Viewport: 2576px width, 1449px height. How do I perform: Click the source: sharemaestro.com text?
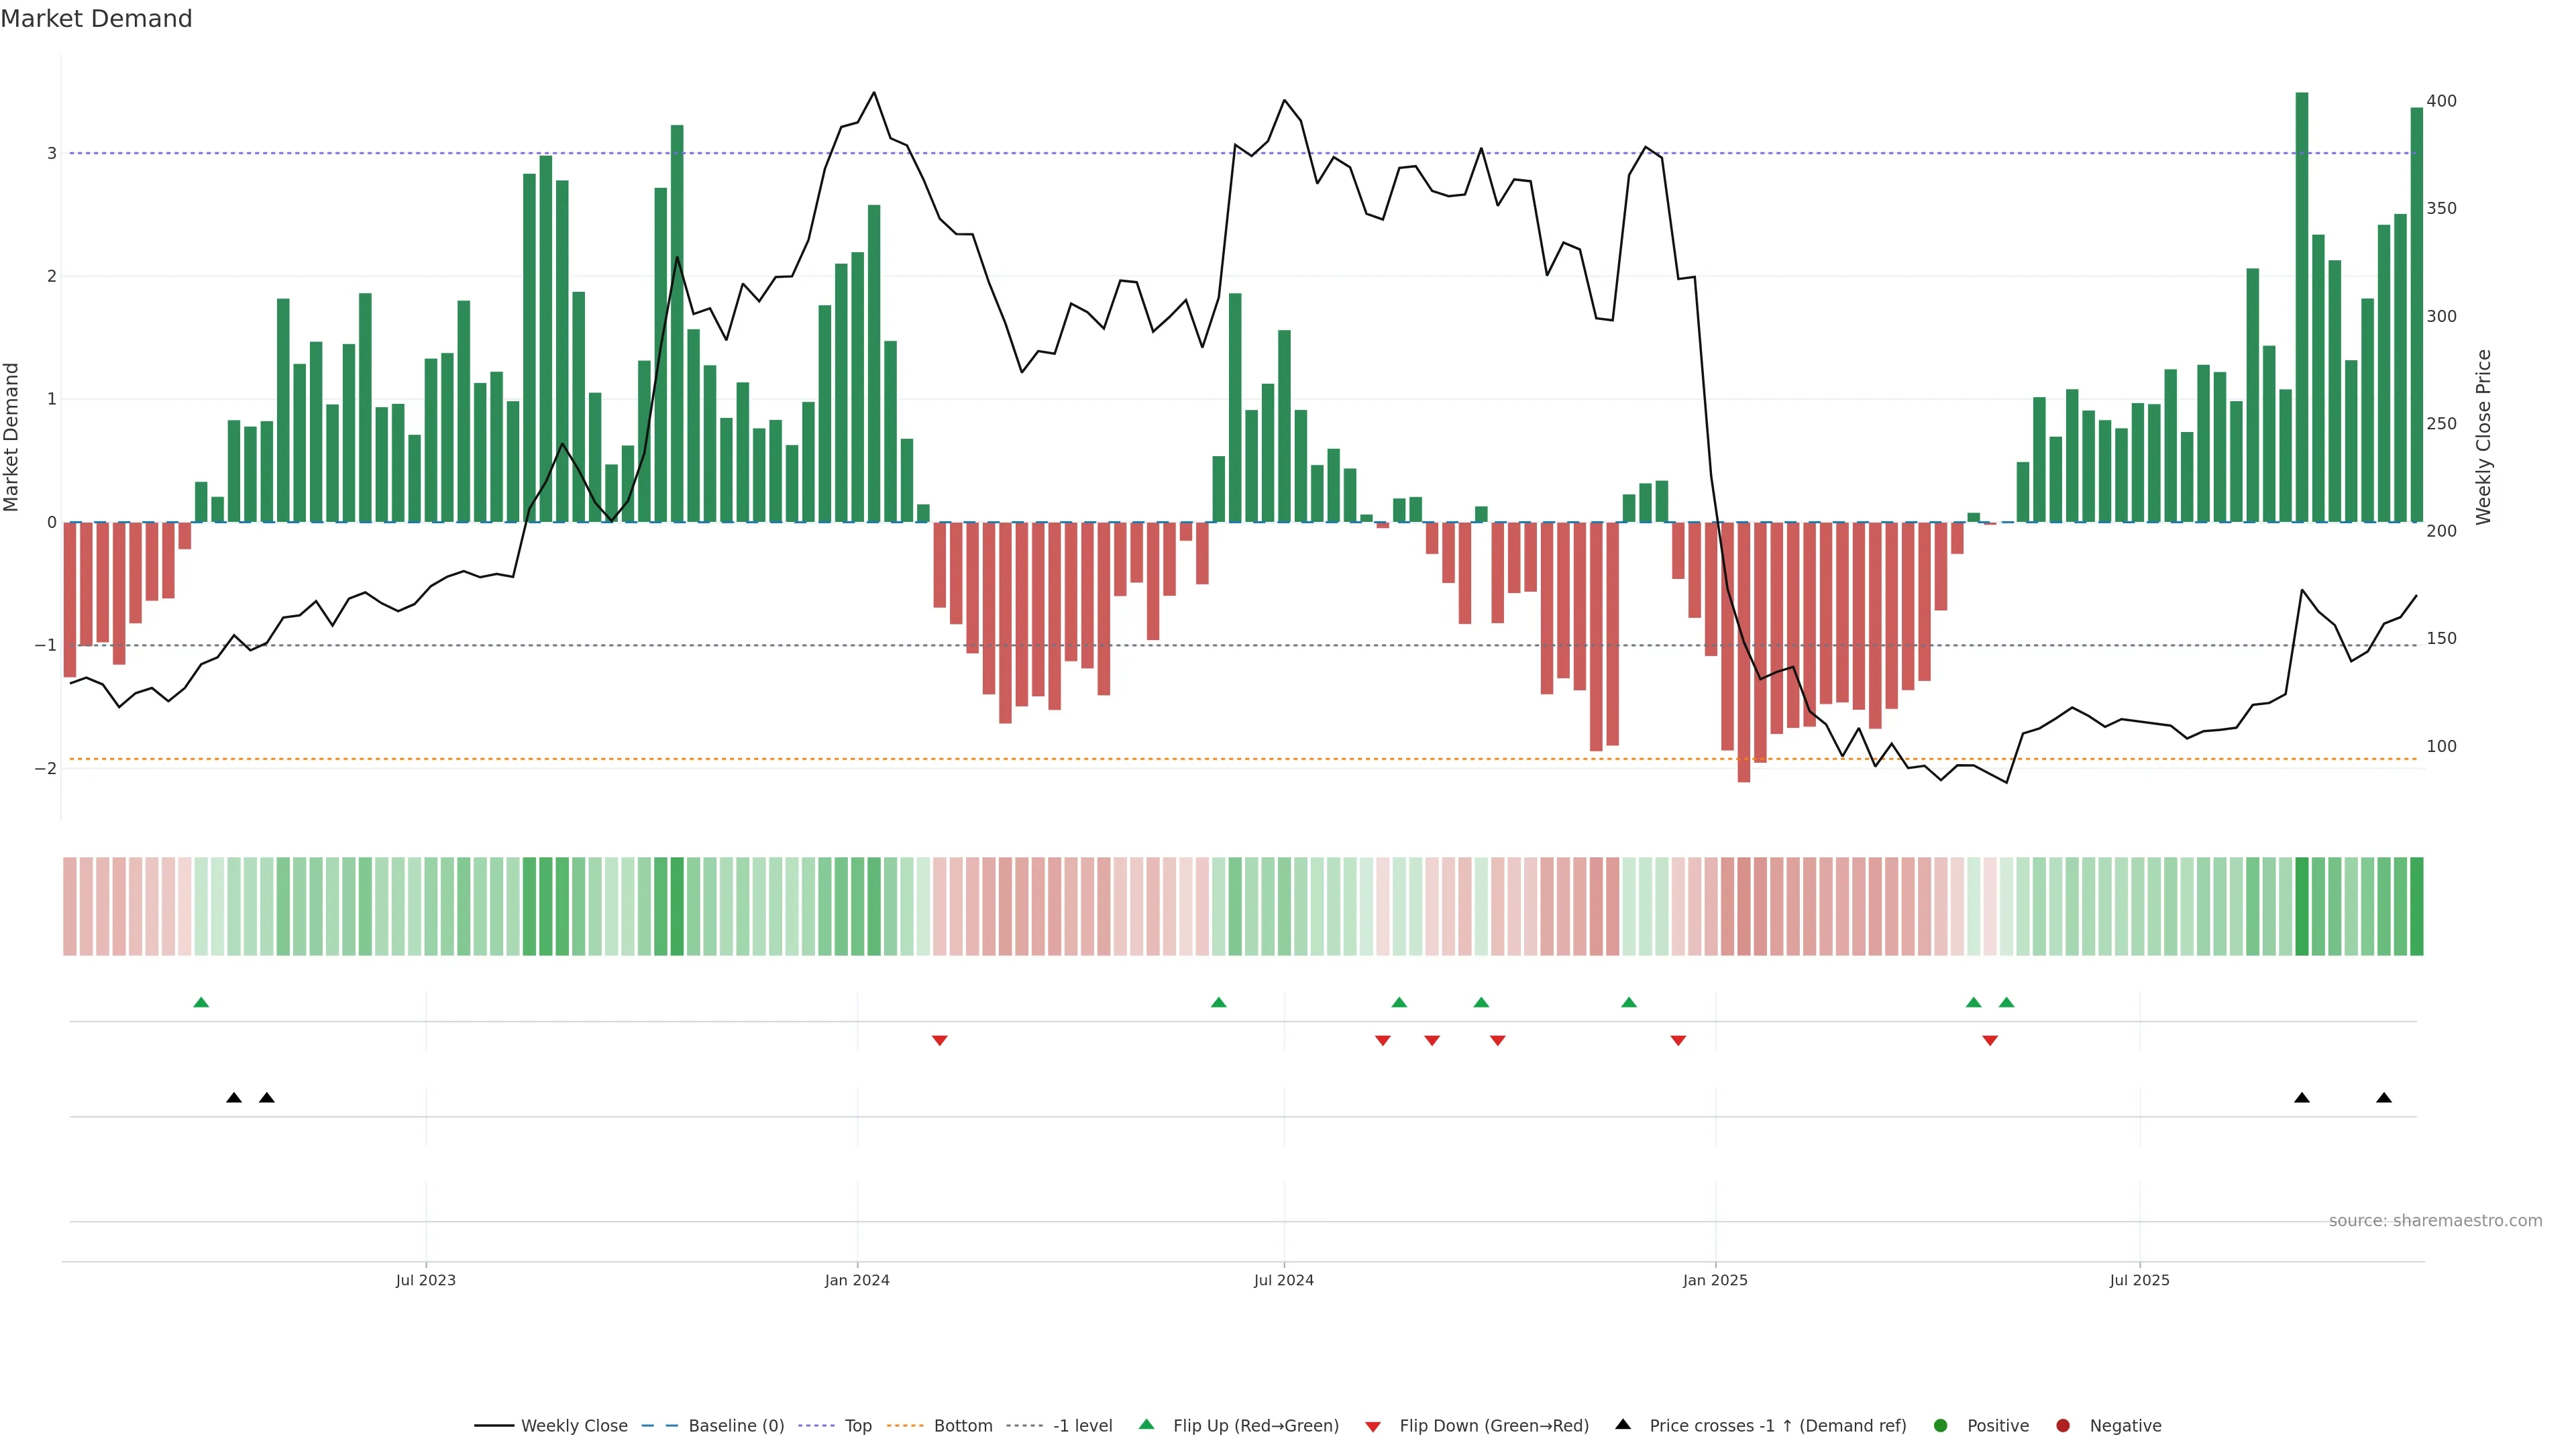(2435, 1221)
